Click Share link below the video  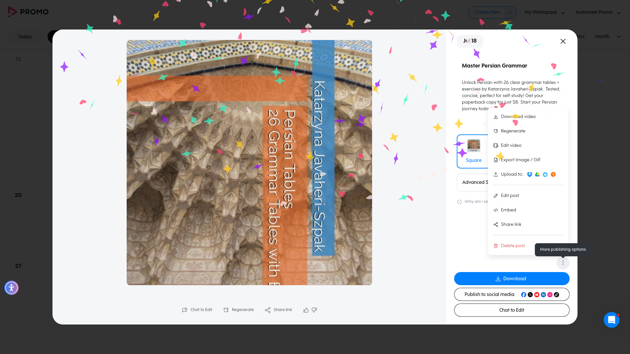coord(279,310)
